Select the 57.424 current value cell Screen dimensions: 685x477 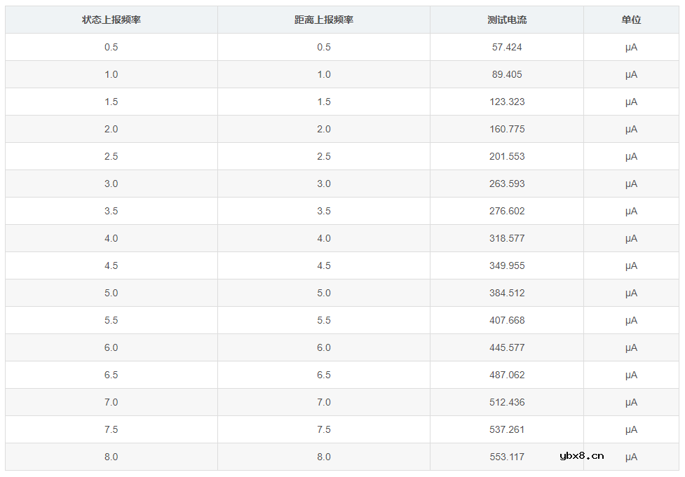(507, 47)
